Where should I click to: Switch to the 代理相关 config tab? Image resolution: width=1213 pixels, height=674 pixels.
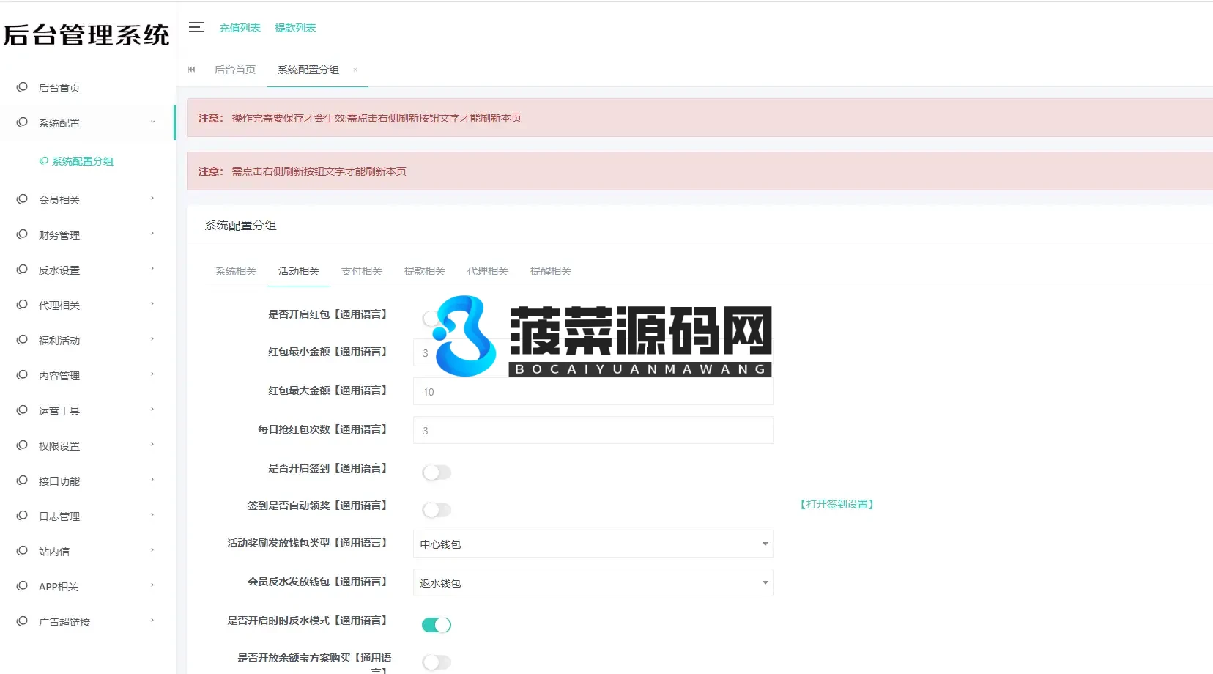pos(488,271)
